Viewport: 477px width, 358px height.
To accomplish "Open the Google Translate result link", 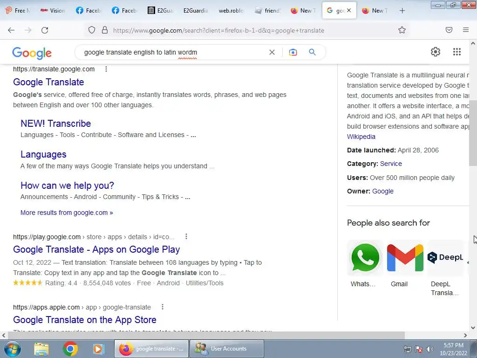I will (x=48, y=82).
